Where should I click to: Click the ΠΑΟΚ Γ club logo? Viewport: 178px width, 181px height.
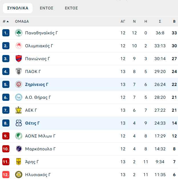pos(19,72)
